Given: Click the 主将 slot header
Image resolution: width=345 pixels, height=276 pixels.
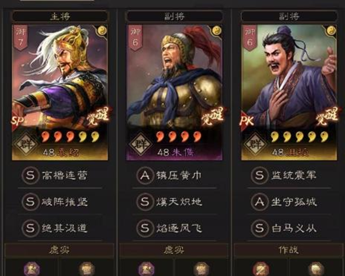Looking at the screenshot, I should tap(60, 17).
